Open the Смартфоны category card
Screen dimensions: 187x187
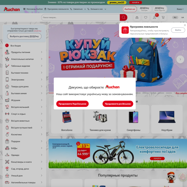133,119
